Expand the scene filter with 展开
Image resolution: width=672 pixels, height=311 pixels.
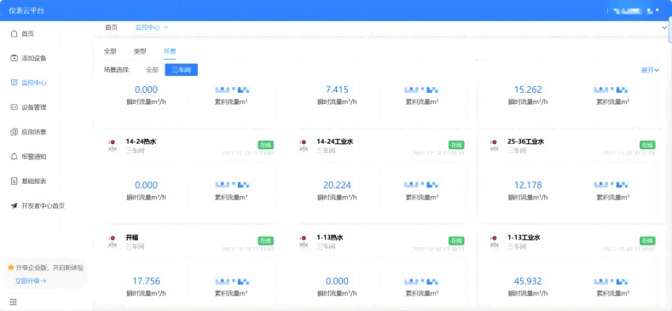click(x=650, y=70)
